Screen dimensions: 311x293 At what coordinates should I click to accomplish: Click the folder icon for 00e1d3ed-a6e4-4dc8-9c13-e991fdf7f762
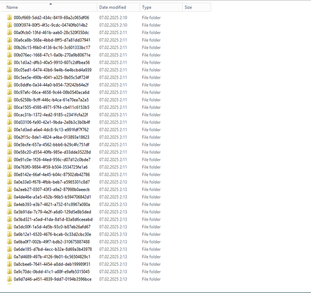click(9, 130)
